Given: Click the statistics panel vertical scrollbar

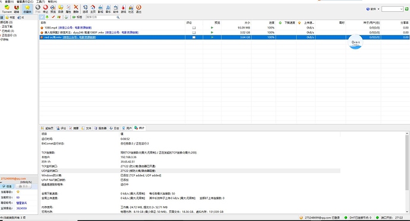Looking at the screenshot, I should [x=407, y=172].
